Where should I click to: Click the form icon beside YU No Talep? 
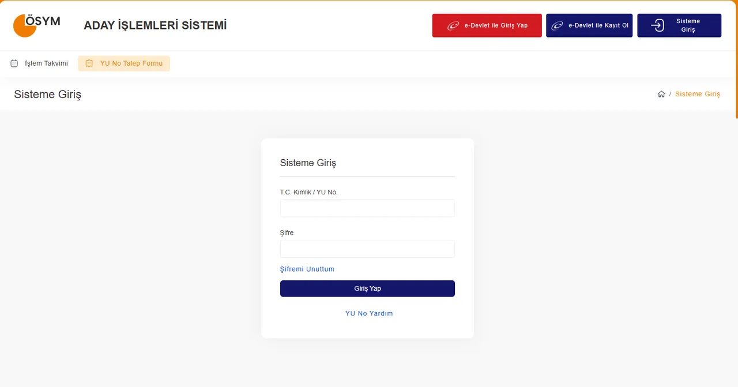point(89,63)
